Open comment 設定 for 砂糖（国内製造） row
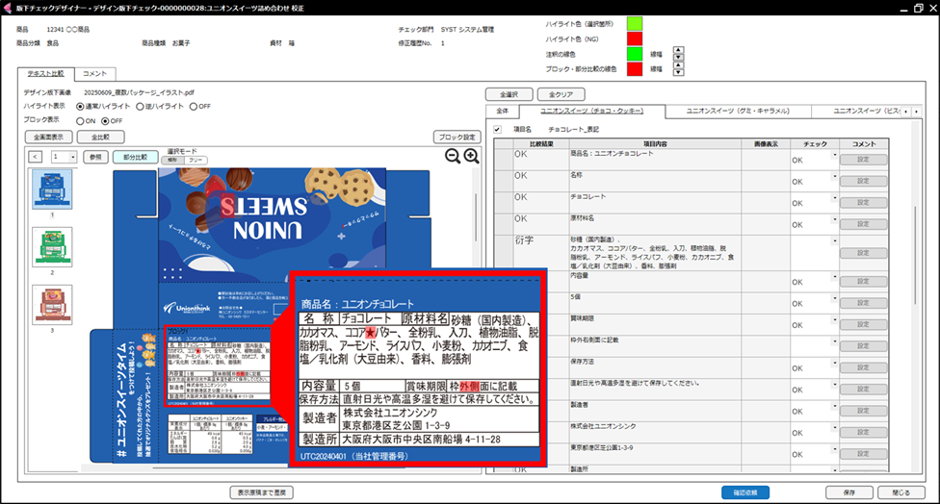Image resolution: width=940 pixels, height=504 pixels. pos(863,253)
